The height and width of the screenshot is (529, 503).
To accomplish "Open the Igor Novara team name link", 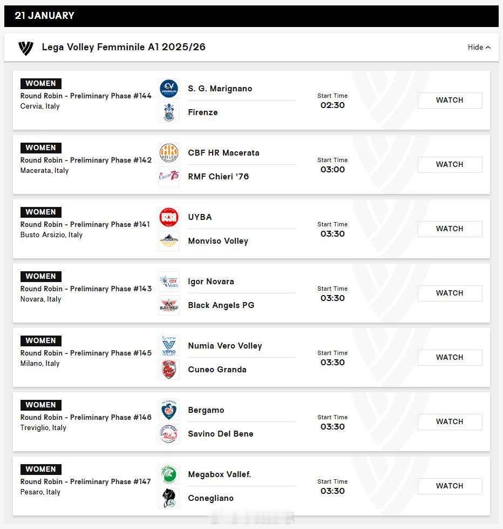I will [x=211, y=282].
